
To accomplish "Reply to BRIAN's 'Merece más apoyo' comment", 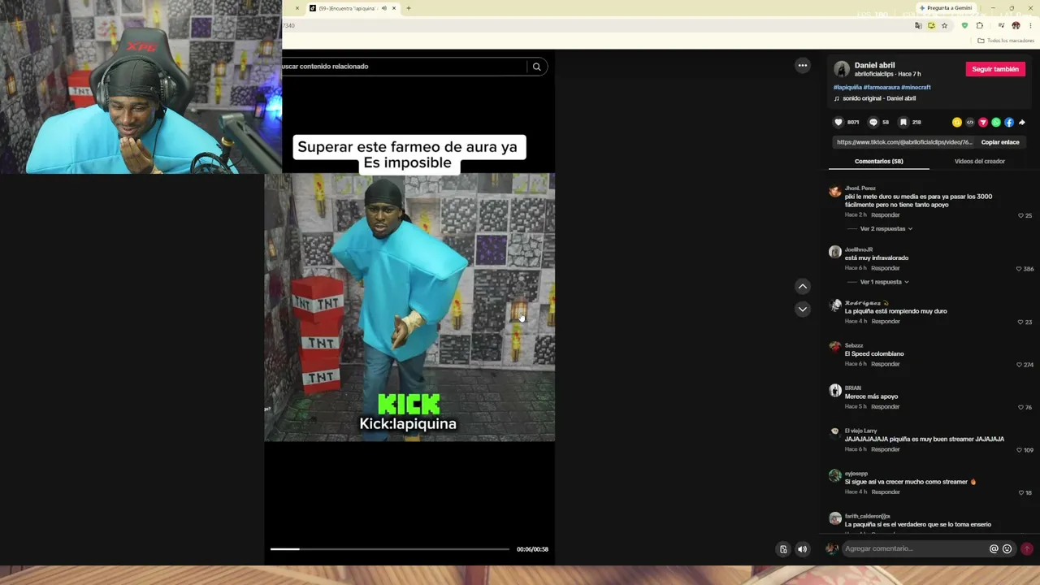I will (x=886, y=406).
